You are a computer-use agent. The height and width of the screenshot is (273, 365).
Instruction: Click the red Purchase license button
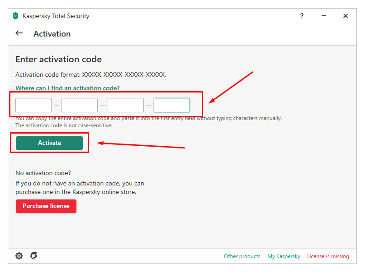46,206
